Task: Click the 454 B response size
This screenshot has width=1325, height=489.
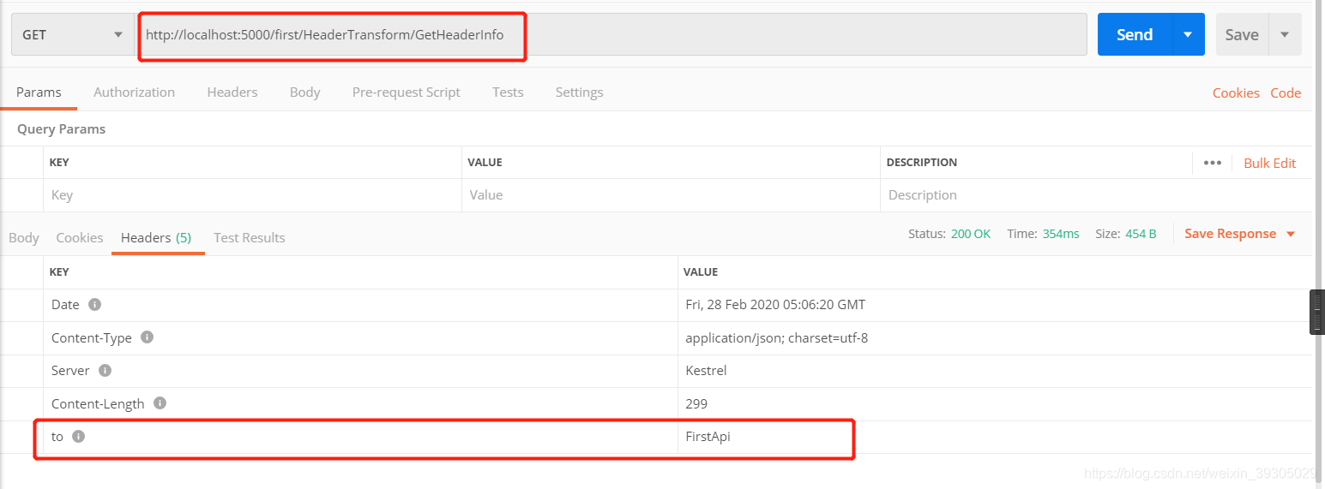Action: coord(1141,234)
